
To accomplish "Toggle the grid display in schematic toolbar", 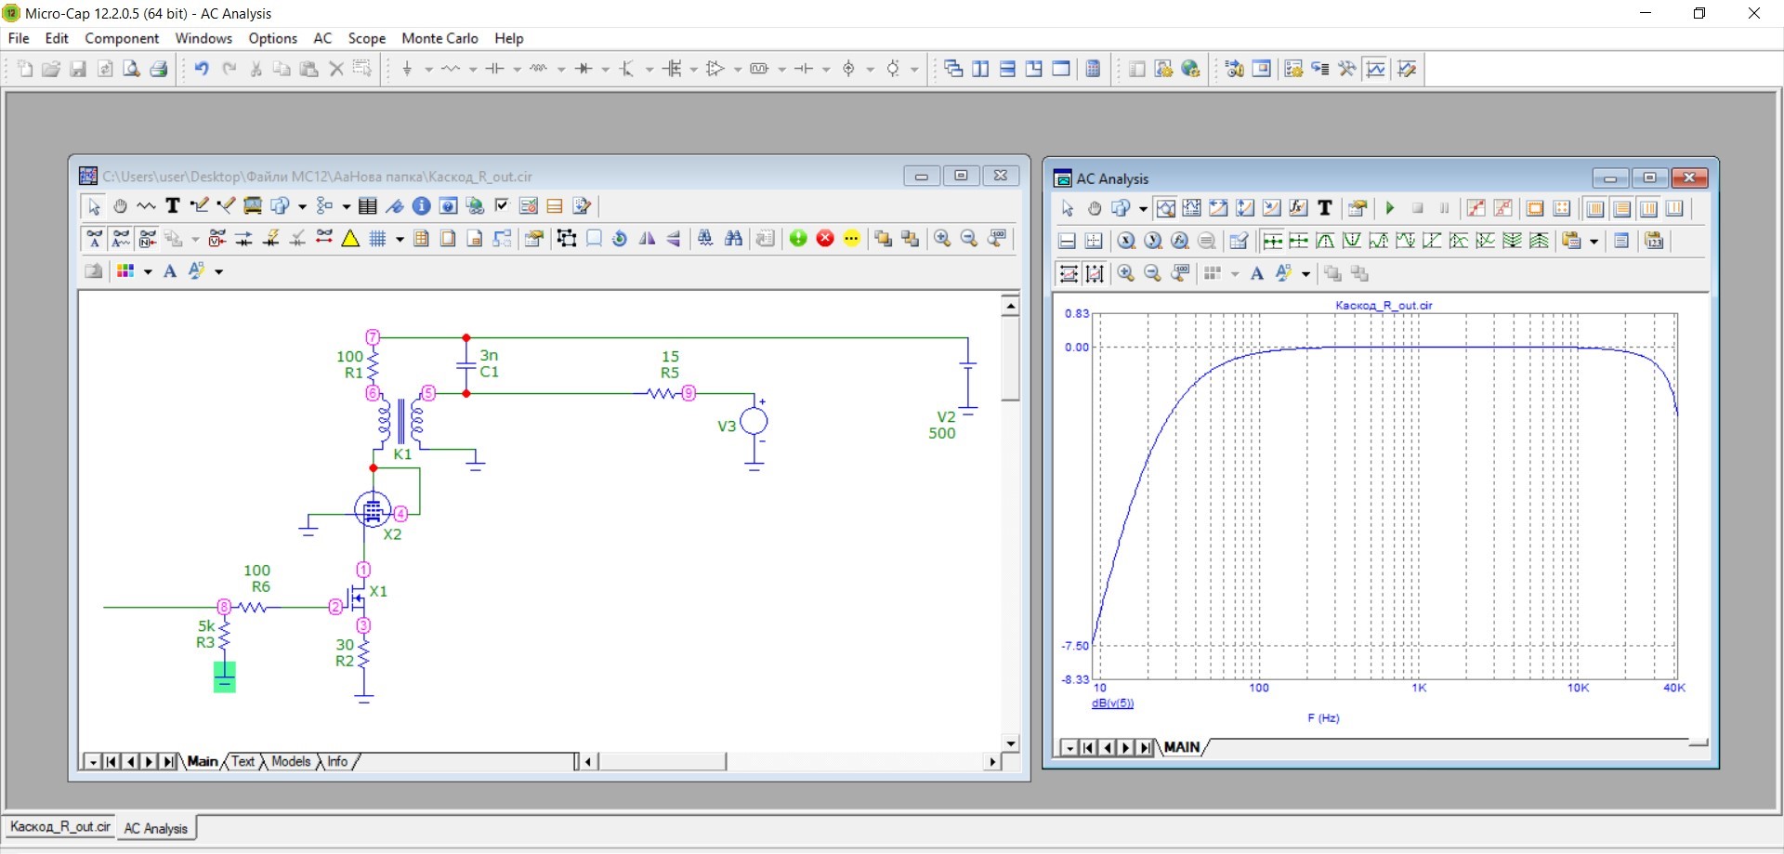I will (377, 239).
